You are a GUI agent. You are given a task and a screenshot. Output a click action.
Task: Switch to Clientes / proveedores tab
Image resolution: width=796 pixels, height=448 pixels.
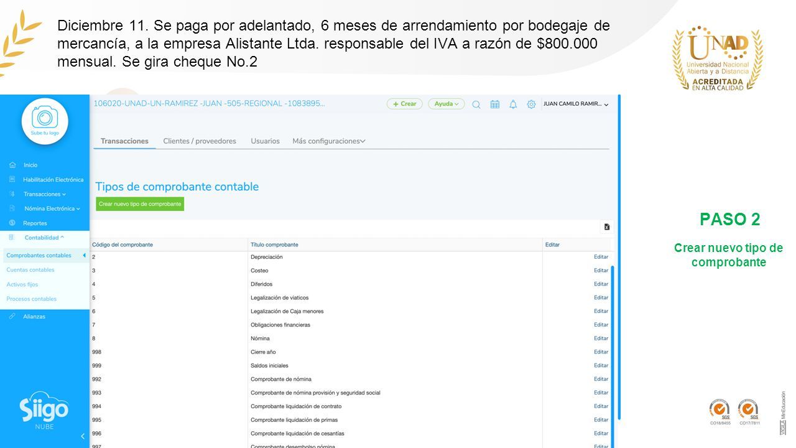[200, 141]
